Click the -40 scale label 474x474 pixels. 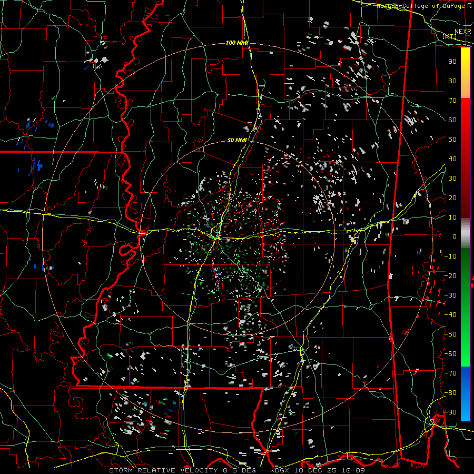click(450, 315)
